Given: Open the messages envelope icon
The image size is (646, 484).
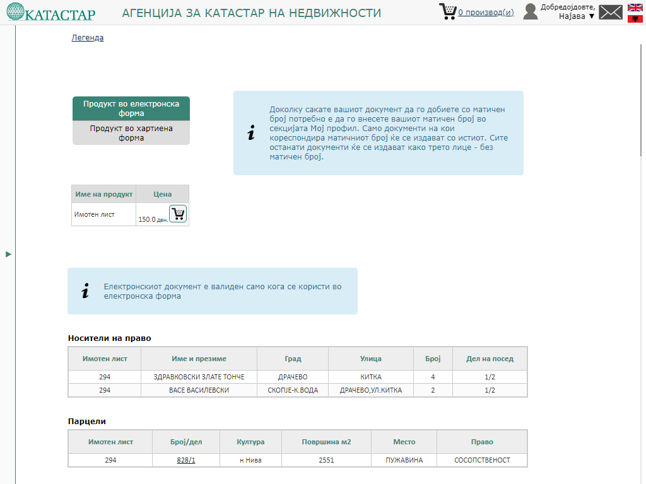Looking at the screenshot, I should point(610,12).
